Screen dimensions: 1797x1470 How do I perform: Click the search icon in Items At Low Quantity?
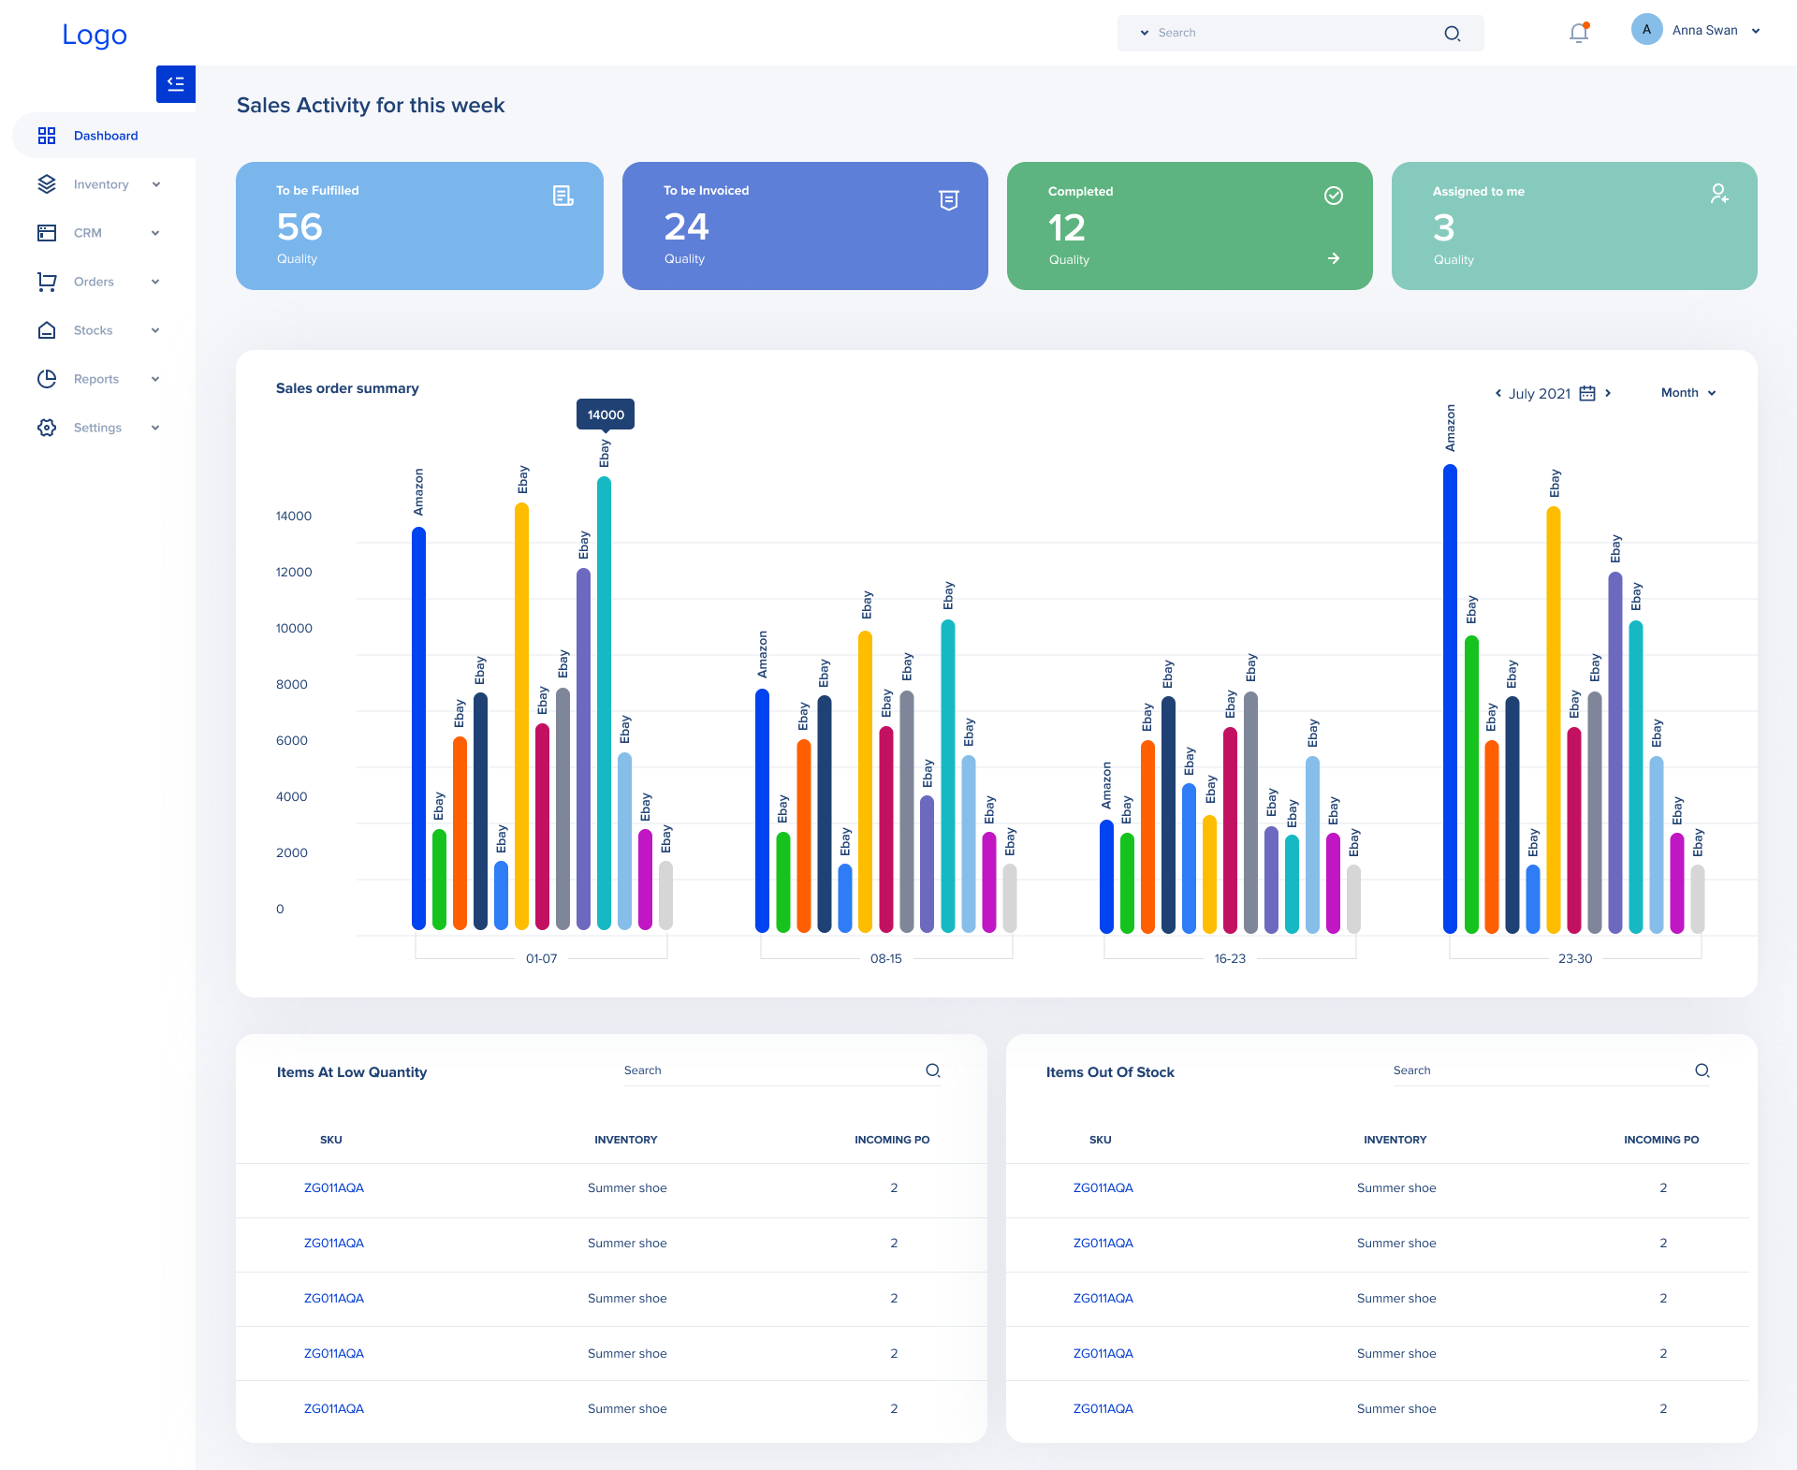click(x=933, y=1070)
